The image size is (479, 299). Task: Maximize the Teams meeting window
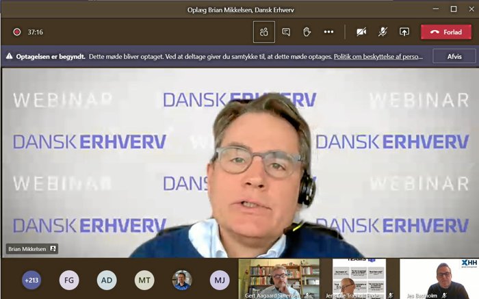pyautogui.click(x=454, y=10)
